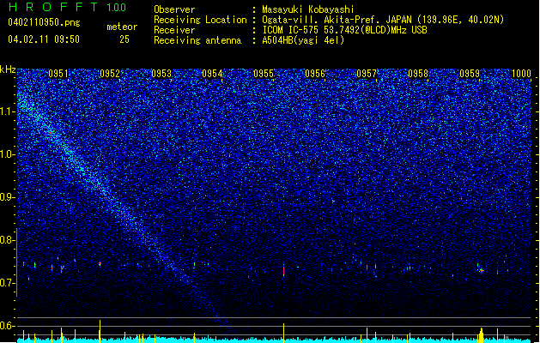Select ICOM IC-575 53.7492 MHz receiver text

(x=344, y=30)
